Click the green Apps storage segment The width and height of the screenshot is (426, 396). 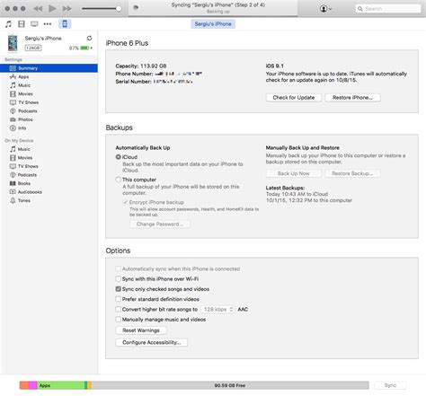pos(61,385)
